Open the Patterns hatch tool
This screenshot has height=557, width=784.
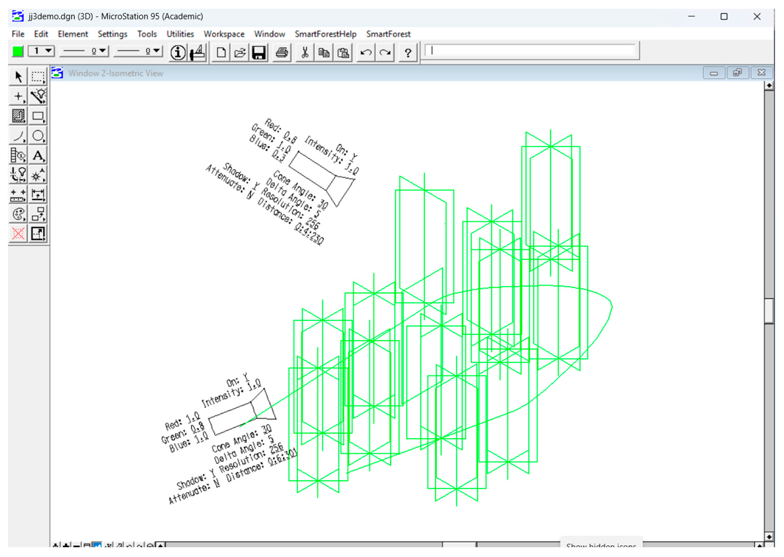pyautogui.click(x=18, y=116)
